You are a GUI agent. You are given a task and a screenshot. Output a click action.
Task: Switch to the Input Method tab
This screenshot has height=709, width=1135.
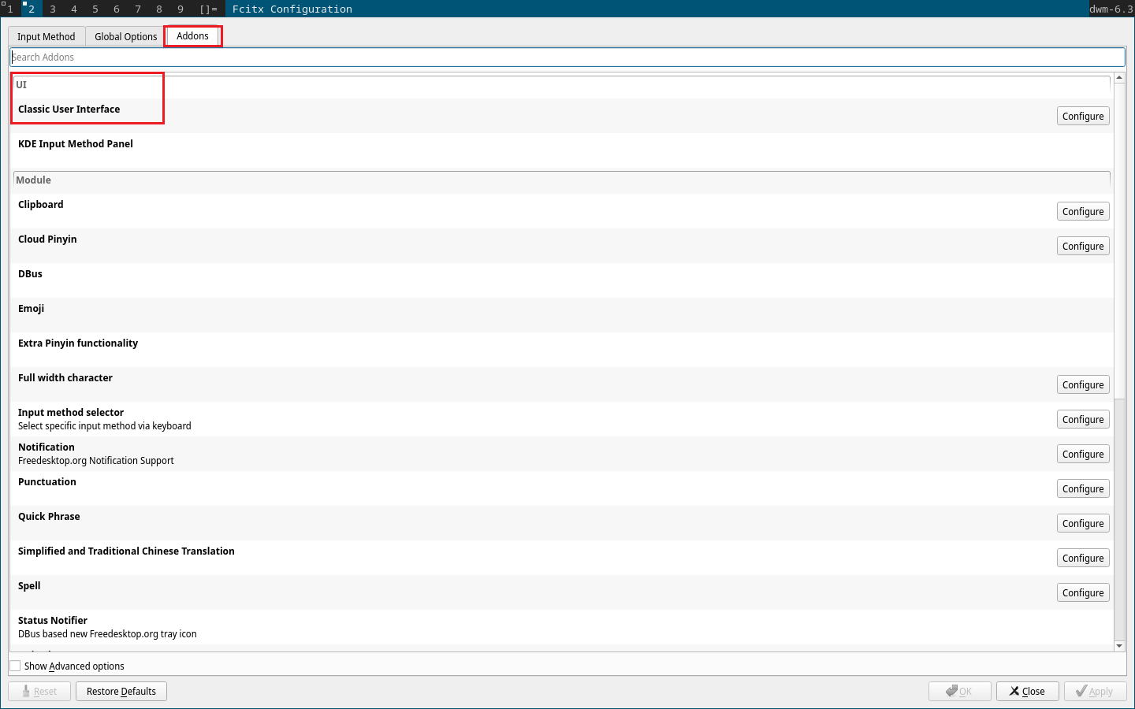(x=46, y=36)
